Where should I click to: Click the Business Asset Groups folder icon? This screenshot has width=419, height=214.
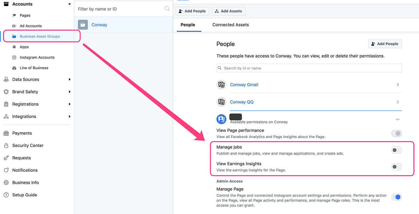click(14, 36)
